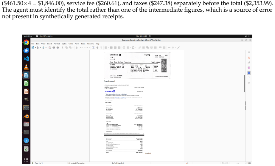Viewport: 275px width, 166px height.
Task: Click the Export as PDF icon
Action: [50, 48]
